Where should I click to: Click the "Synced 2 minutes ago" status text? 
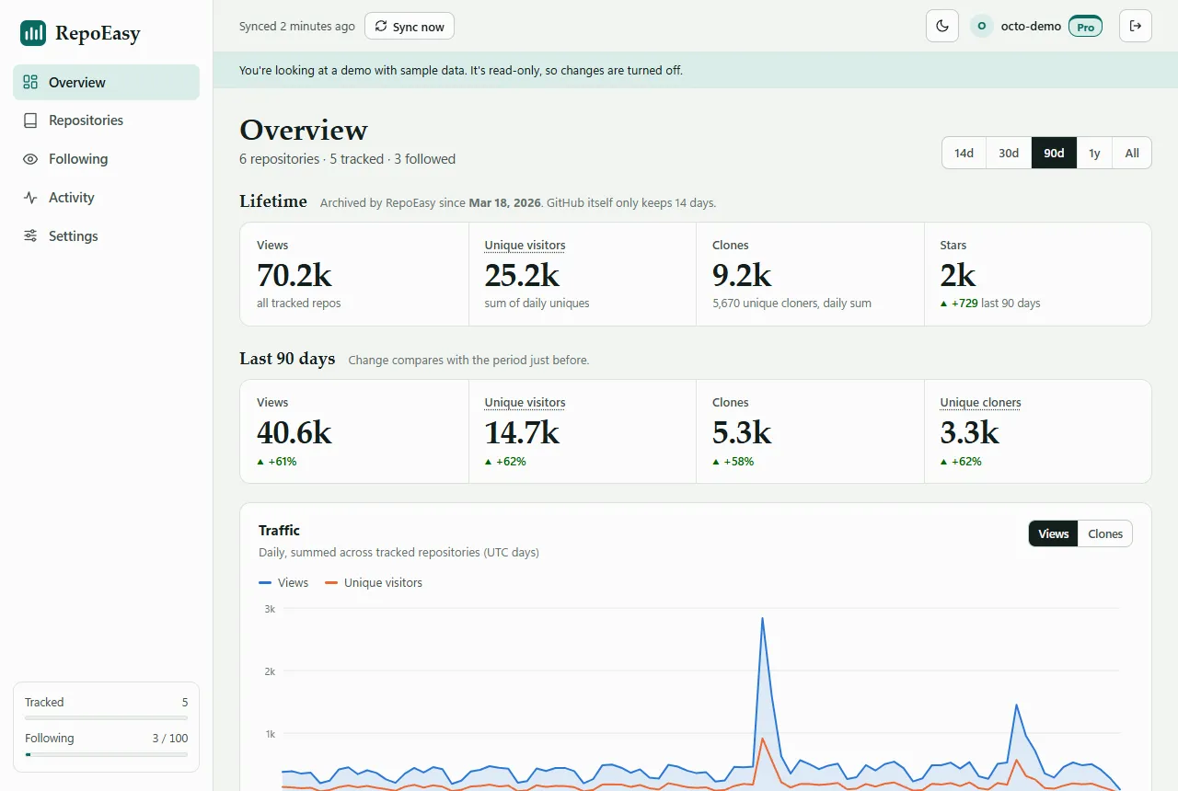point(296,27)
